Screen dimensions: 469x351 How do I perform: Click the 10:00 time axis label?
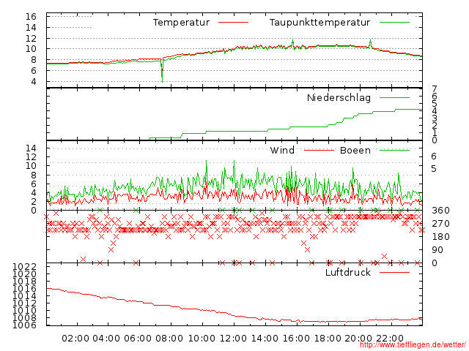[202, 339]
